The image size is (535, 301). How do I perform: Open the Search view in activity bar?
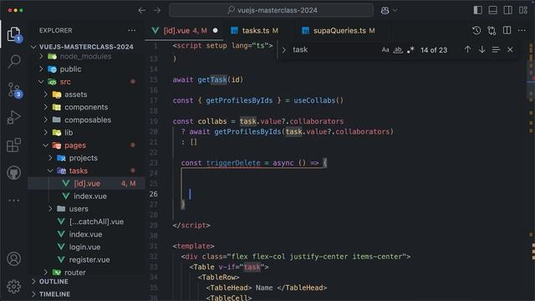14,61
